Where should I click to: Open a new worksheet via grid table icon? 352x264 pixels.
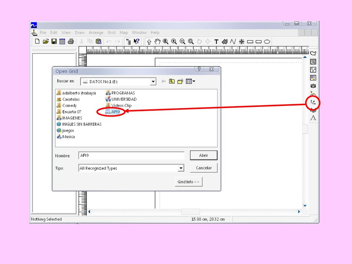click(62, 42)
